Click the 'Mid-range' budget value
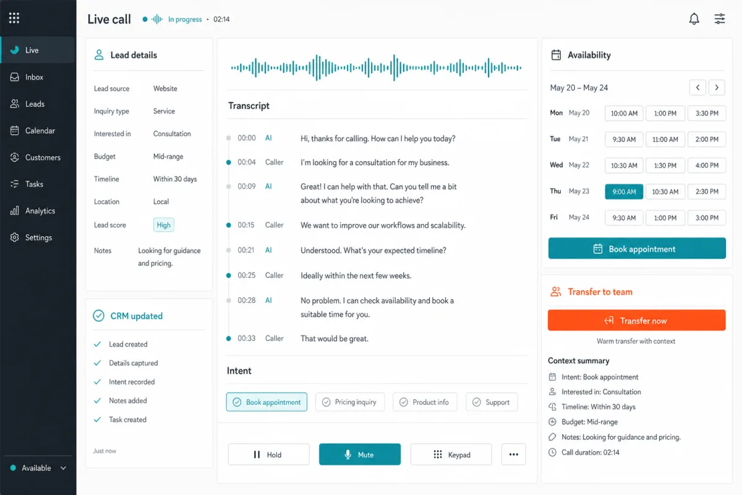This screenshot has width=742, height=495. tap(168, 157)
